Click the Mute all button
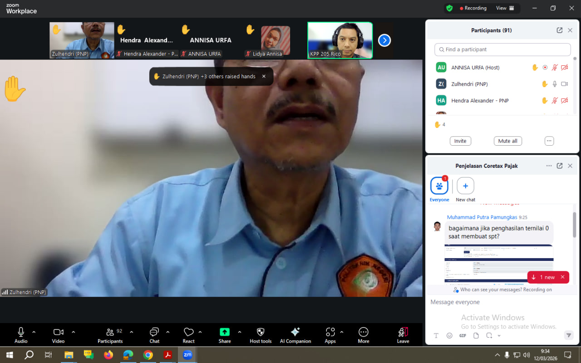Screen dimensions: 581x363 click(x=507, y=141)
